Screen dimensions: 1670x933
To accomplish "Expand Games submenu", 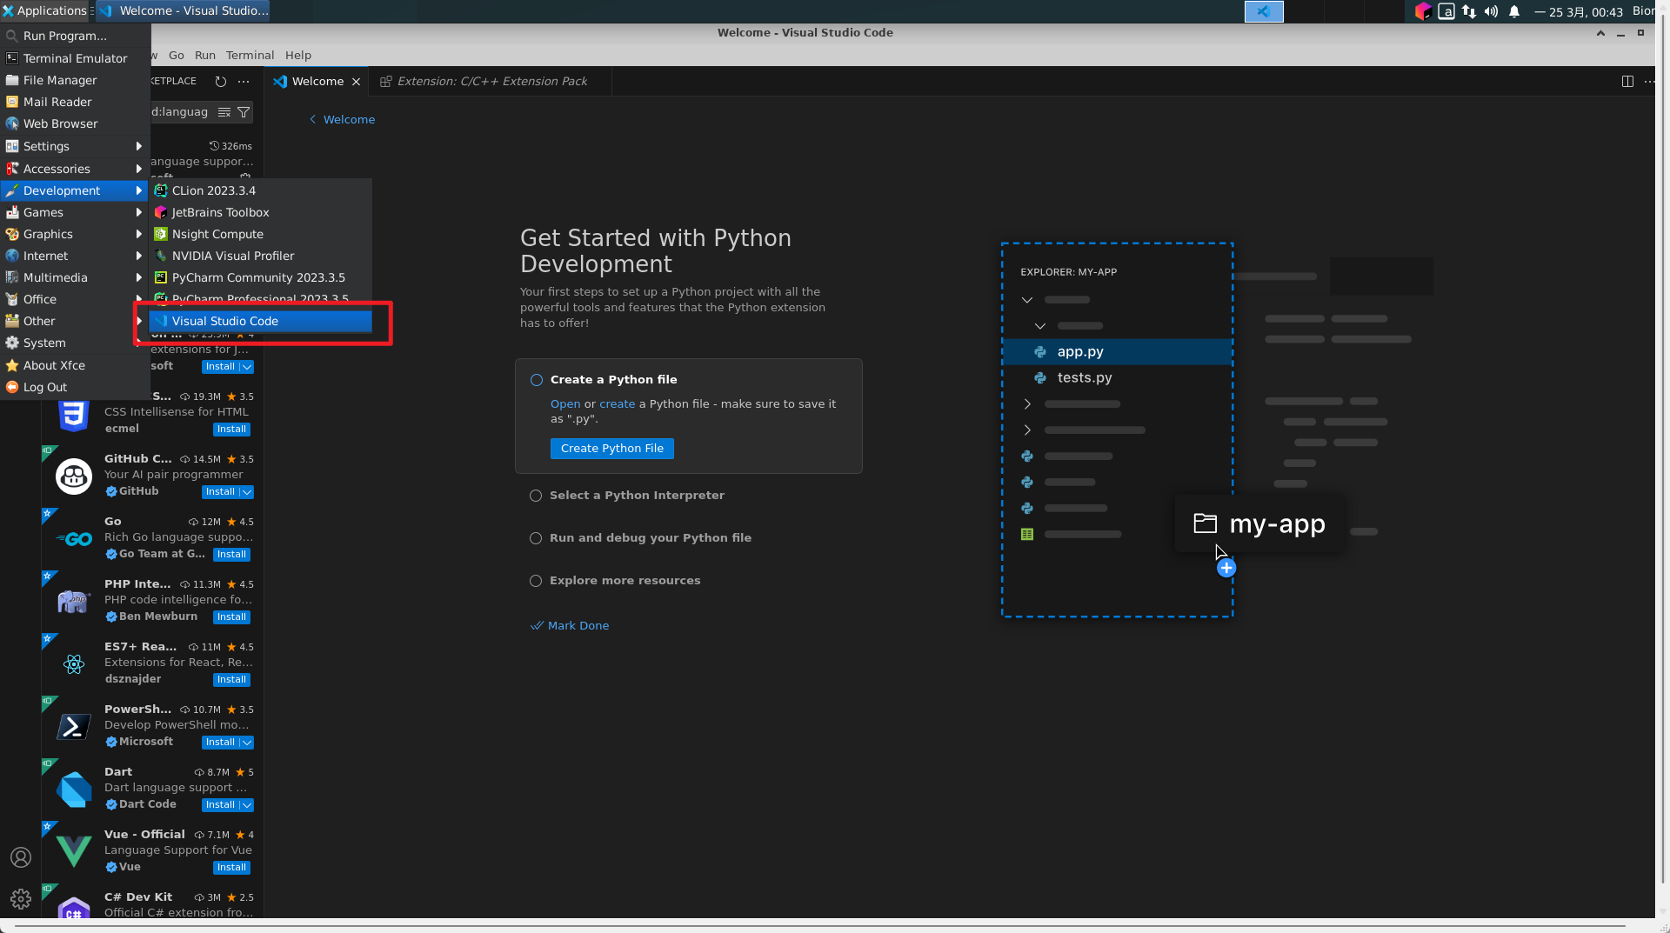I will pyautogui.click(x=75, y=212).
